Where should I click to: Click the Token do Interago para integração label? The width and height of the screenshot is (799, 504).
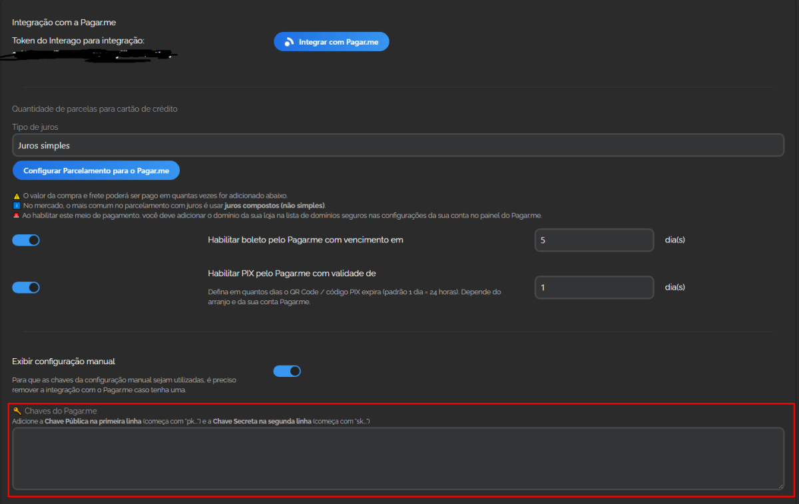click(79, 41)
